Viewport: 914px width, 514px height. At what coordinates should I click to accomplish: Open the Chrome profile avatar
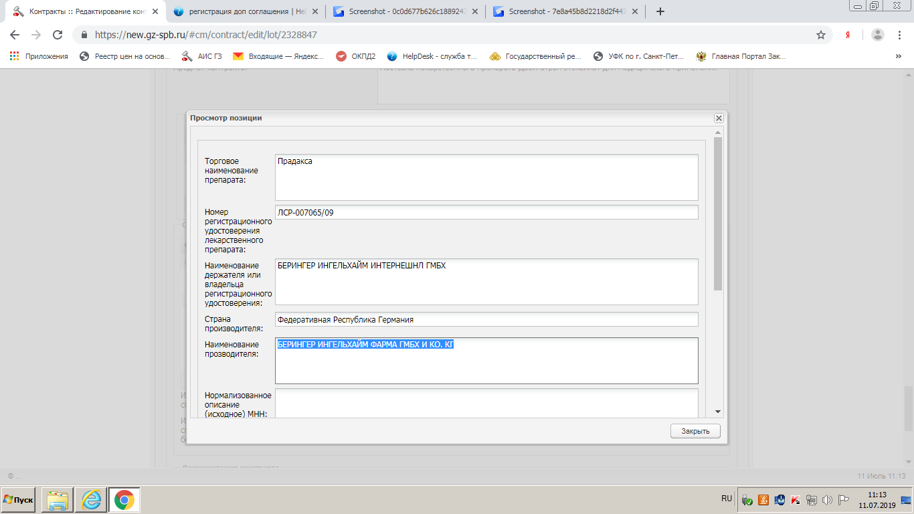[878, 35]
